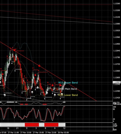121x134 pixels.
Task: Select the gray descending trendline near 1.13140
Action: tap(56, 20)
